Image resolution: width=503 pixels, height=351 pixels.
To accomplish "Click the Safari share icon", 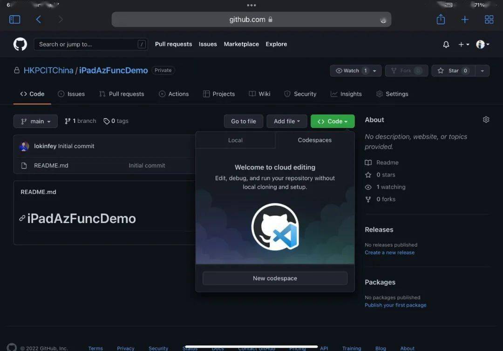I will [x=441, y=19].
